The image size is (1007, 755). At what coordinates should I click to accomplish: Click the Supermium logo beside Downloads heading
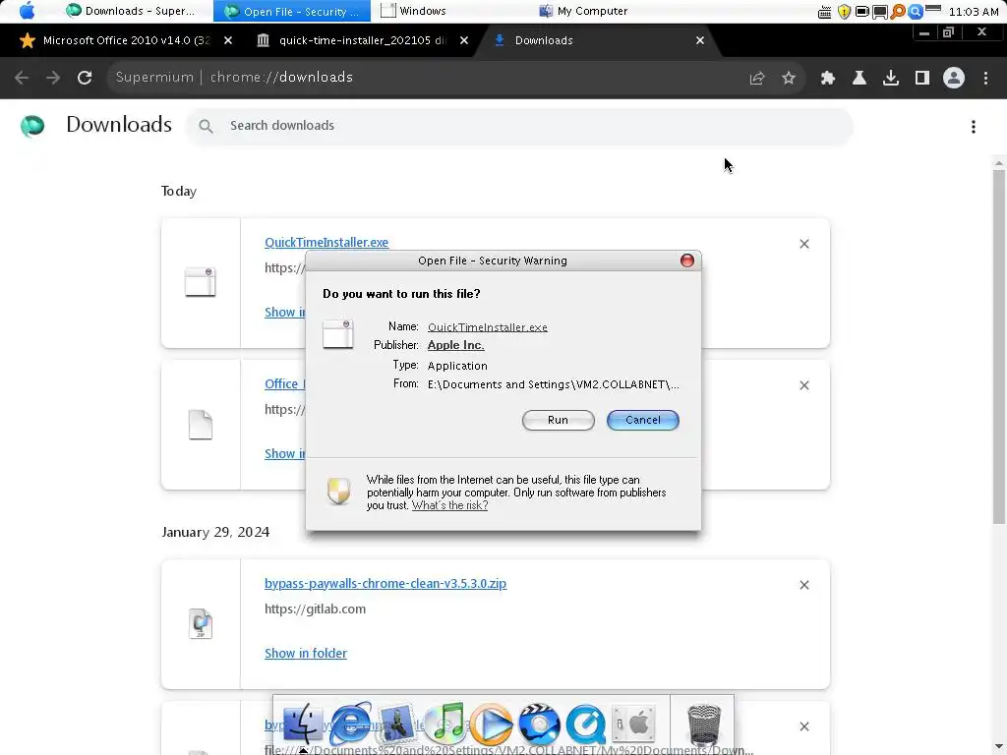point(32,126)
